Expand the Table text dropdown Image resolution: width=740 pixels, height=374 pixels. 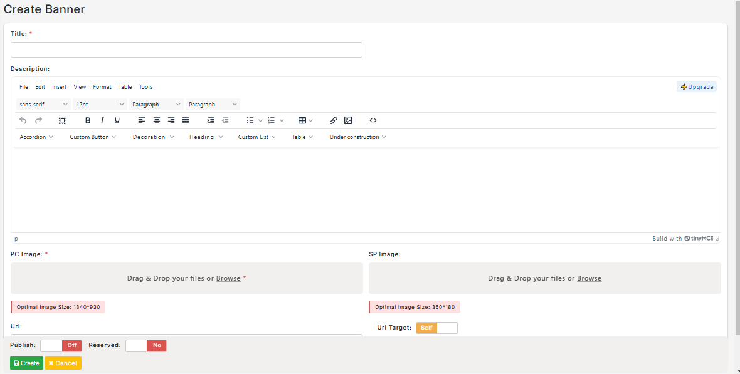[x=302, y=137]
